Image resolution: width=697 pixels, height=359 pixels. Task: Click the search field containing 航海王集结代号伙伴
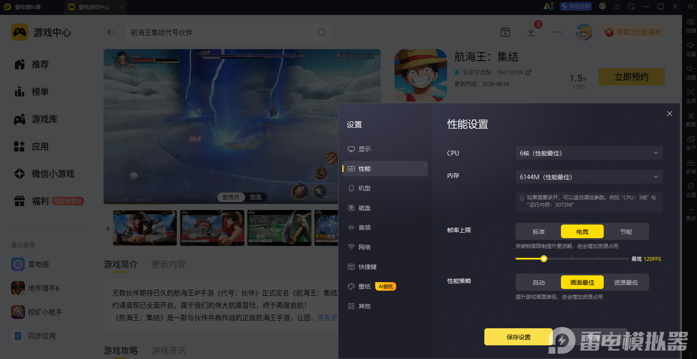(228, 32)
